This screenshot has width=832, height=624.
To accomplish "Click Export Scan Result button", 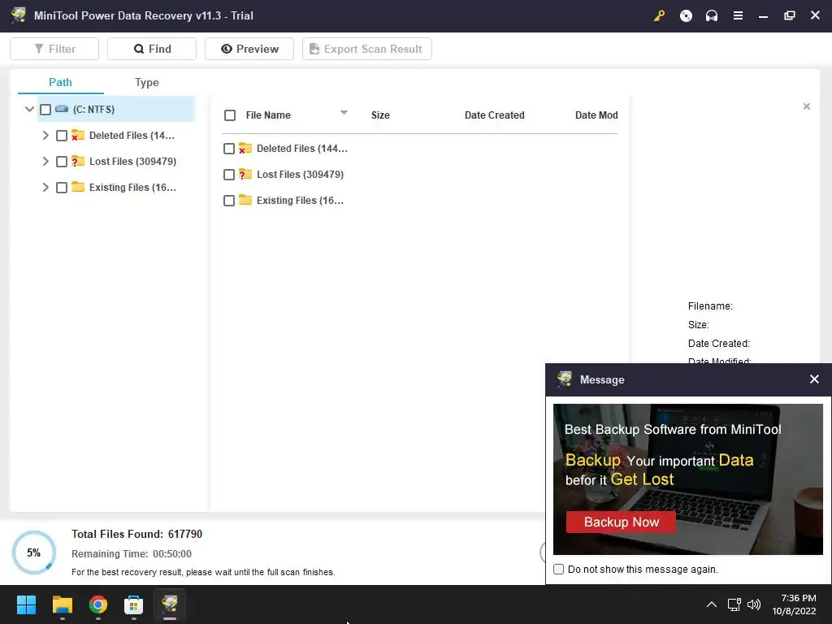I will tap(367, 49).
